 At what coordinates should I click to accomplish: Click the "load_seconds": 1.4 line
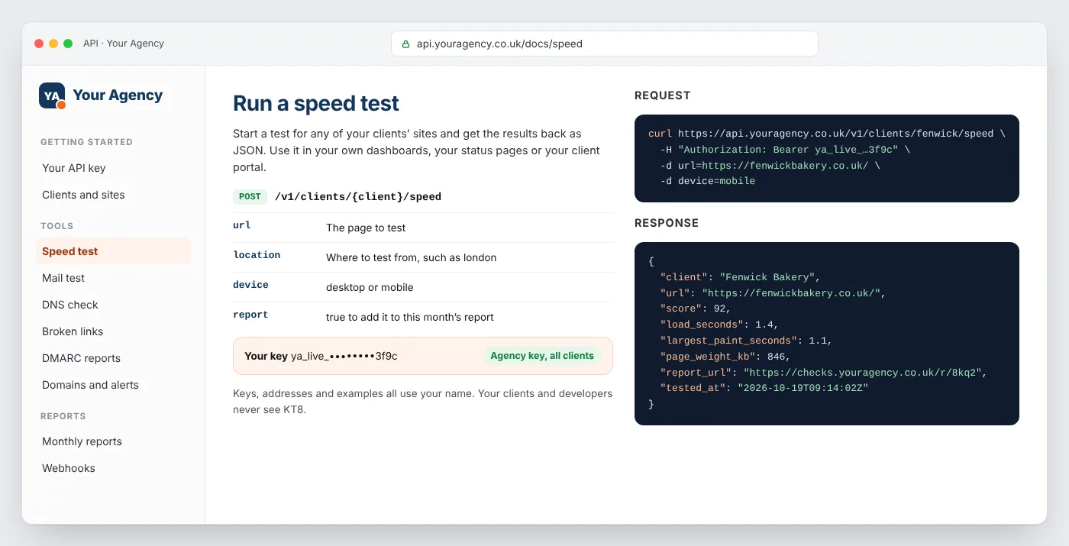[719, 325]
